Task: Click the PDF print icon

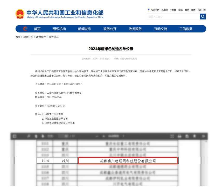Action: coord(179,136)
